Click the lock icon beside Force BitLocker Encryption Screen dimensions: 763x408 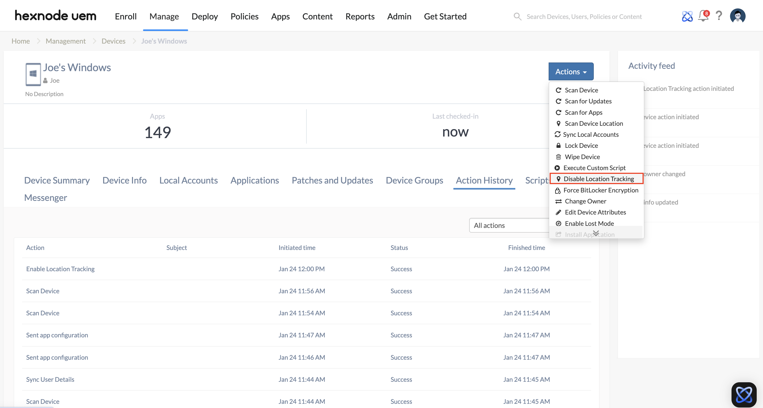tap(558, 190)
